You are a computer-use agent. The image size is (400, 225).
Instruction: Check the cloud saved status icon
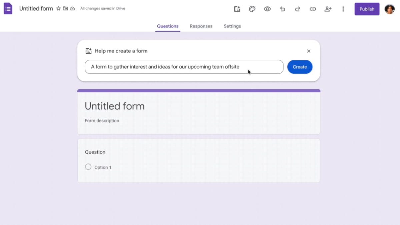[72, 9]
